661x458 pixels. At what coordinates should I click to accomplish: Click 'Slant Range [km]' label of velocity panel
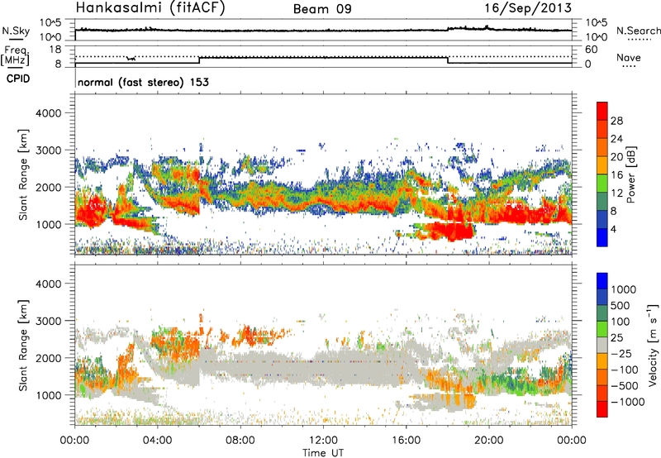point(23,345)
